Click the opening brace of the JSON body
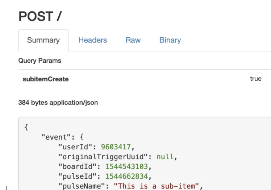Image resolution: width=271 pixels, height=190 pixels. (26, 127)
